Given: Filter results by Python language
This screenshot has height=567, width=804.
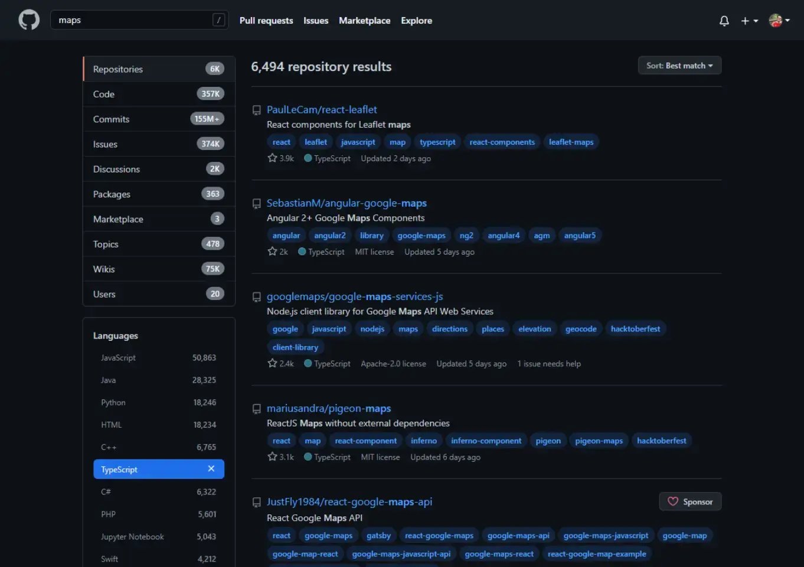Looking at the screenshot, I should tap(113, 403).
